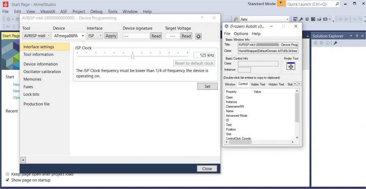Click Find in Files icon beside .hex box
The height and width of the screenshot is (189, 366).
[236, 19]
